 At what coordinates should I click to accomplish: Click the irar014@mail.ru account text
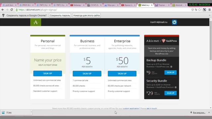[x=159, y=22]
